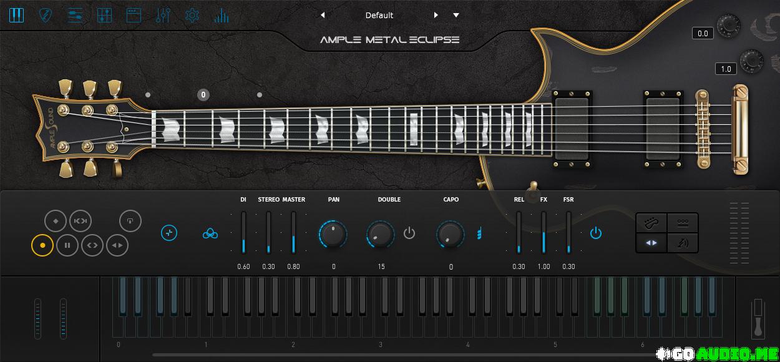Screen dimensions: 780x362
Task: Toggle the yellow circled dot button
Action: (42, 245)
